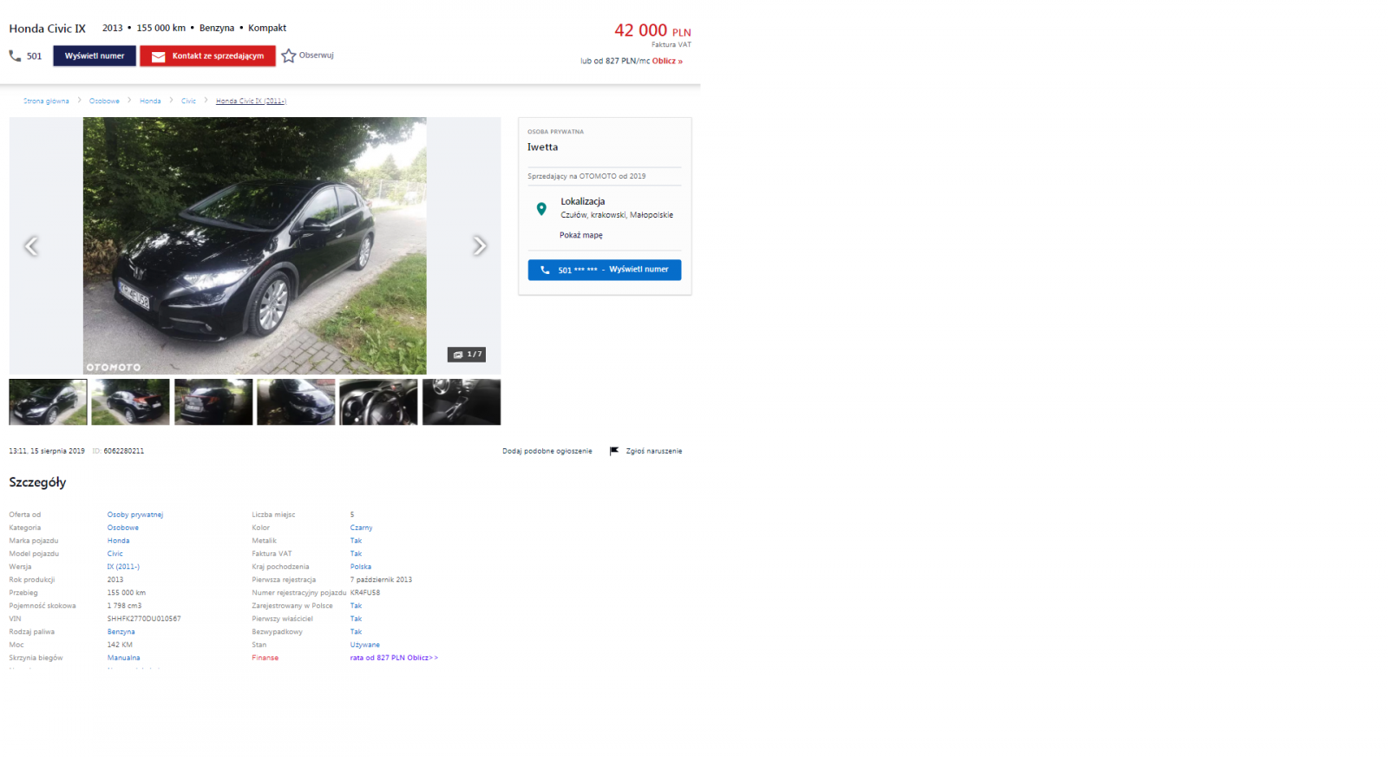Navigate to Osobowe breadcrumb
This screenshot has width=1388, height=757.
[x=104, y=101]
